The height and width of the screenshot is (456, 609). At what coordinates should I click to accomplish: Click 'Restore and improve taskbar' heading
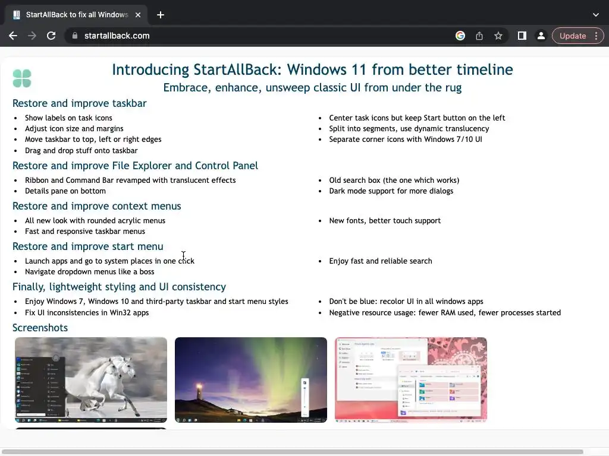click(x=79, y=103)
